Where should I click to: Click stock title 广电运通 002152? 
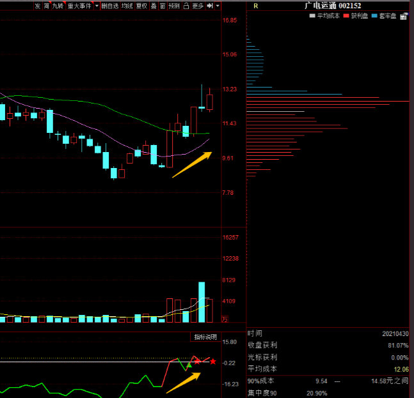[333, 6]
